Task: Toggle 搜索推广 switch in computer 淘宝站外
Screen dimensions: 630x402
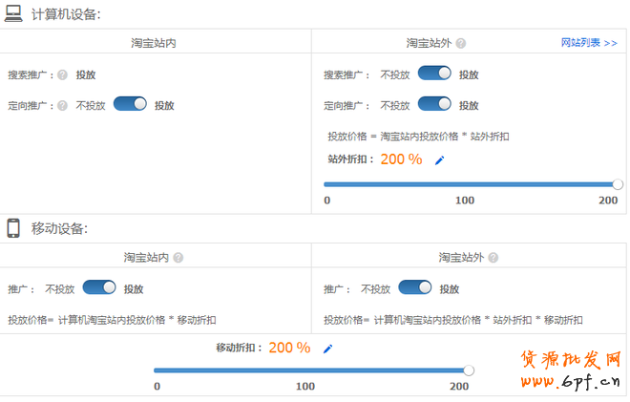Action: coord(434,74)
